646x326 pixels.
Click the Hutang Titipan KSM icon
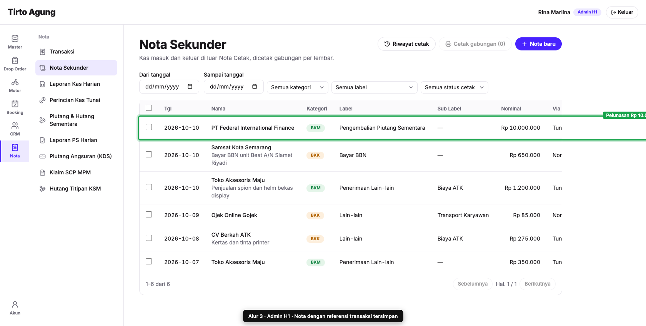coord(43,189)
